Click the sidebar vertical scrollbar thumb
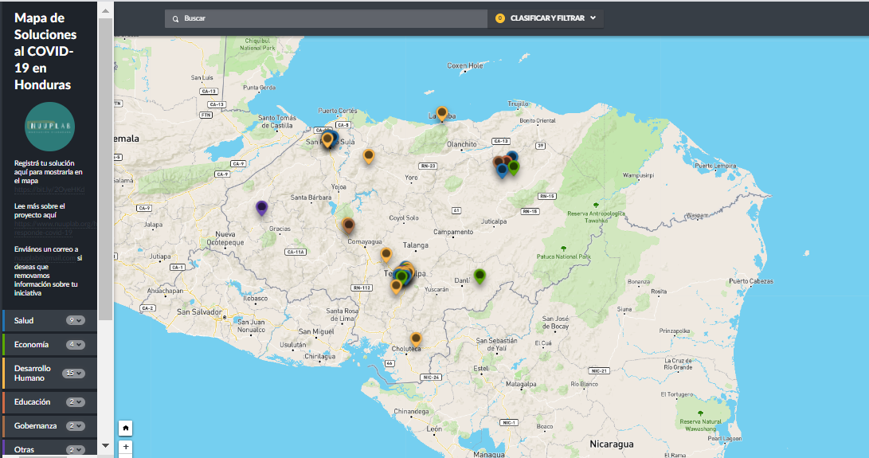Screen dimensions: 869x458 (105, 169)
